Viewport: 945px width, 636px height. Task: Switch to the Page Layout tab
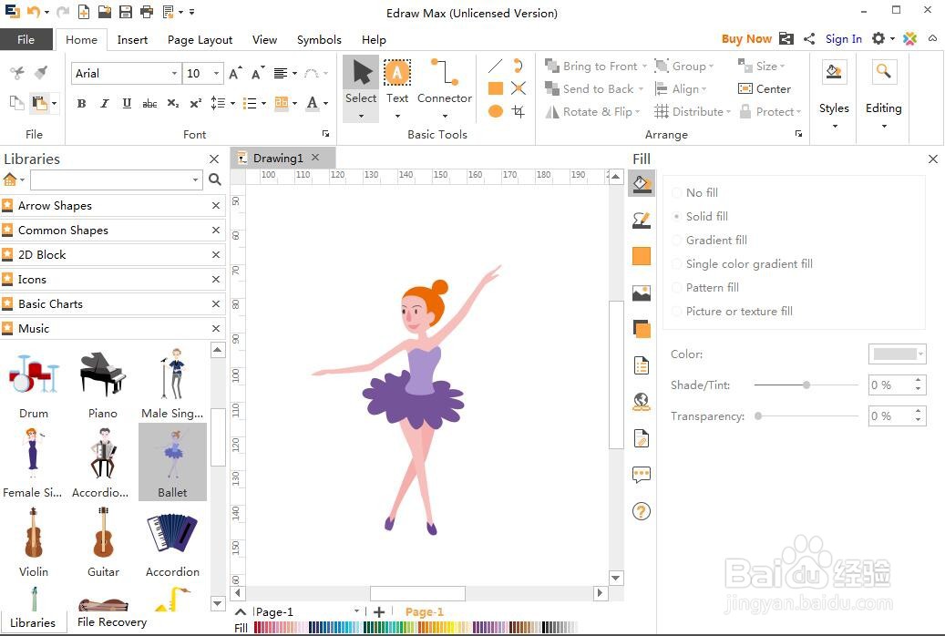coord(200,40)
